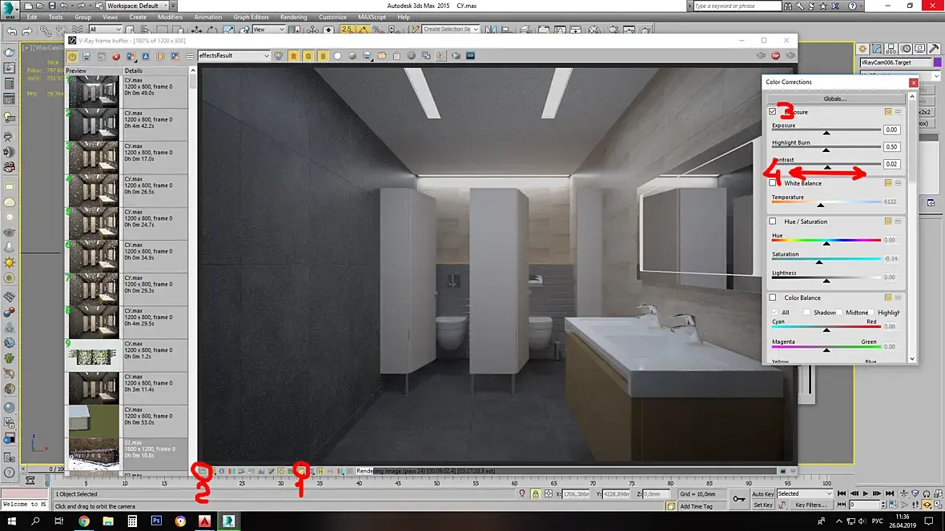
Task: Open the Selected key filter dropdown
Action: click(x=805, y=493)
